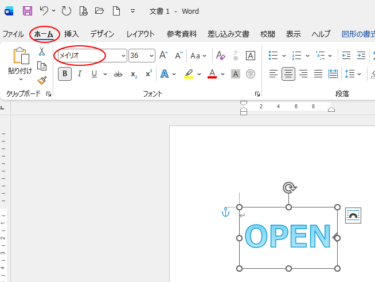Toggle Italic formatting

(x=80, y=74)
